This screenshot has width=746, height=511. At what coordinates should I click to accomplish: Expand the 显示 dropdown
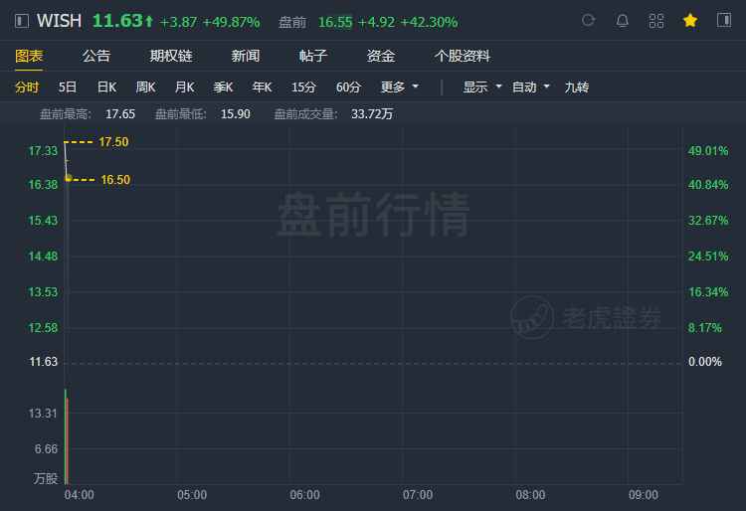tap(482, 86)
